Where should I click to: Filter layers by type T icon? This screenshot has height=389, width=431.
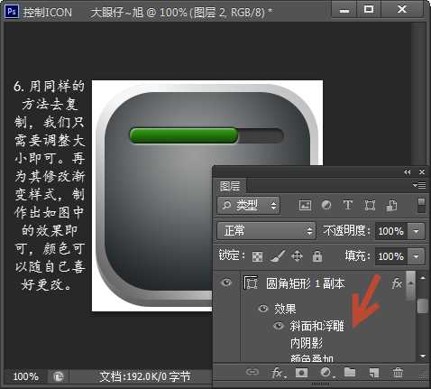[x=348, y=205]
